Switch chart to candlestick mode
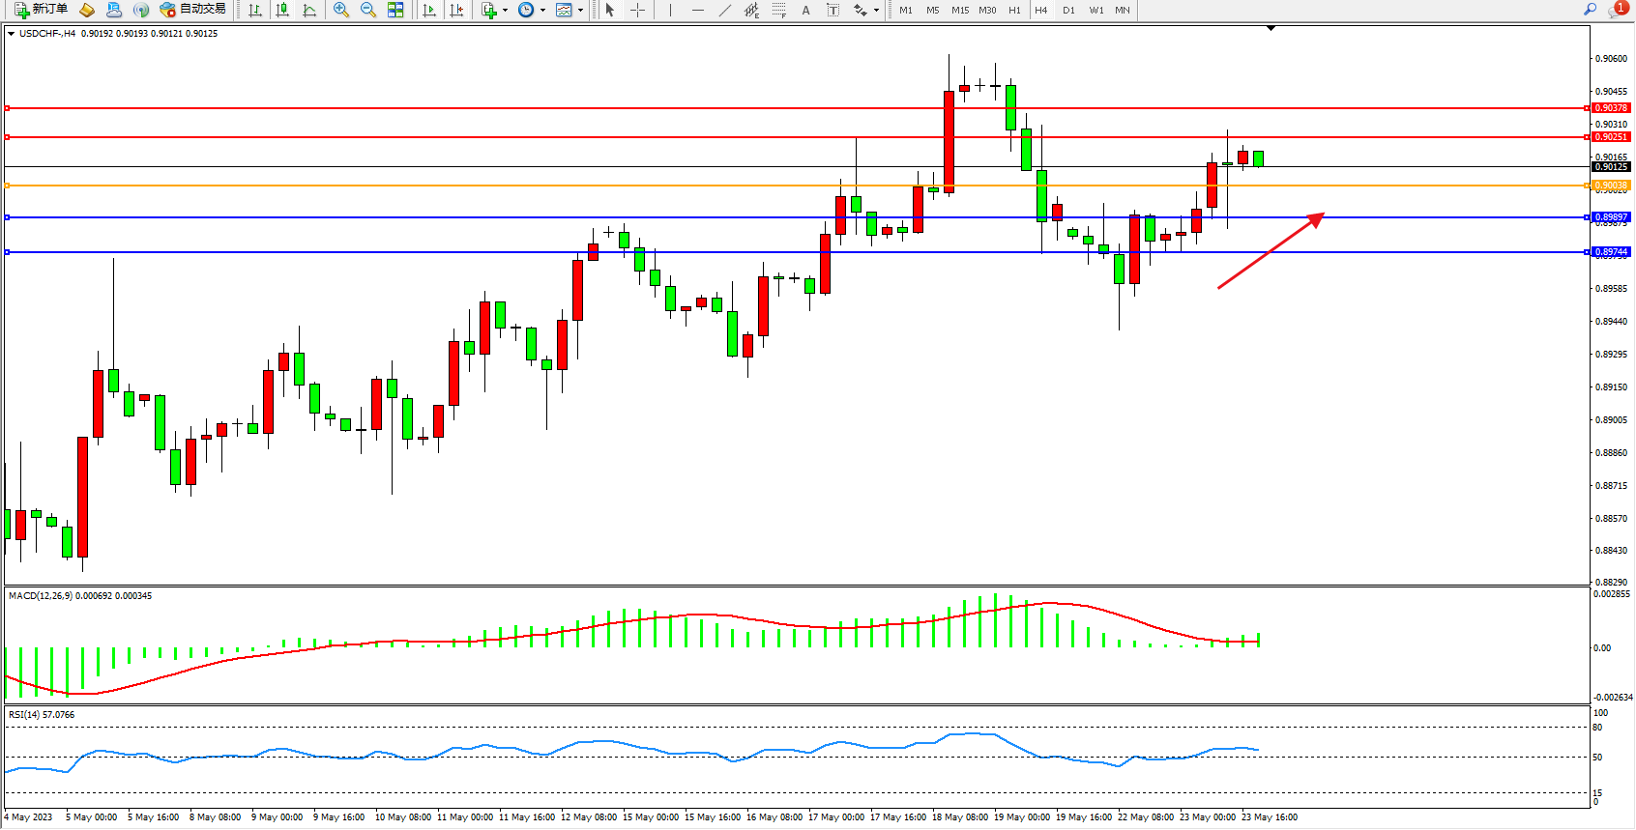This screenshot has height=830, width=1636. [282, 10]
